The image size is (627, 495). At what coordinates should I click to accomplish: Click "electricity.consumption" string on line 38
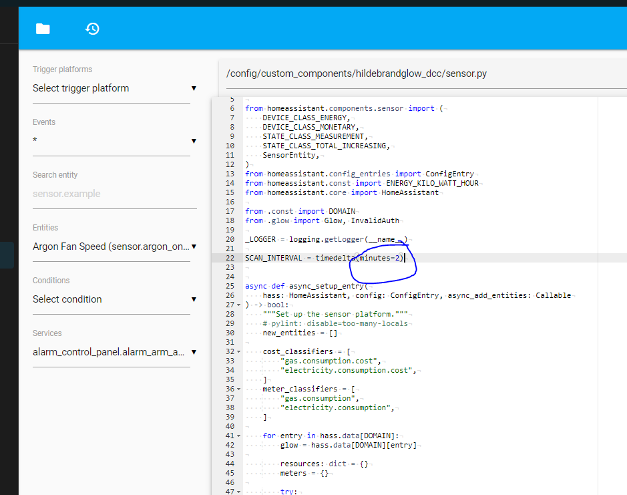click(335, 407)
